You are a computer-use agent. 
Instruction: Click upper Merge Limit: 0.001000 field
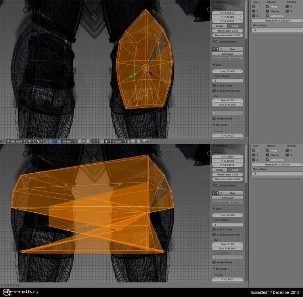(277, 21)
